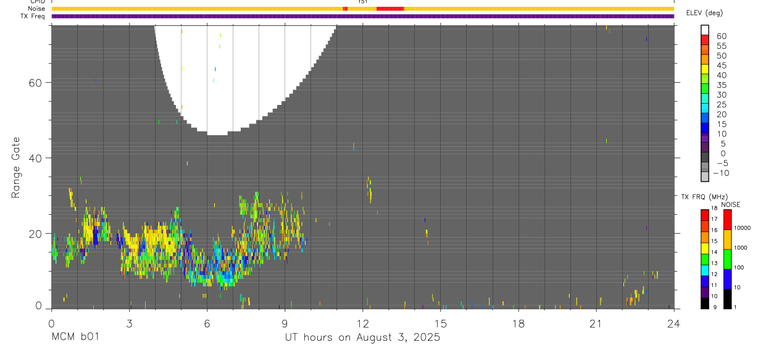Click the yellow 40–45 degree elevation swatch
758x350 pixels.
pyautogui.click(x=705, y=69)
